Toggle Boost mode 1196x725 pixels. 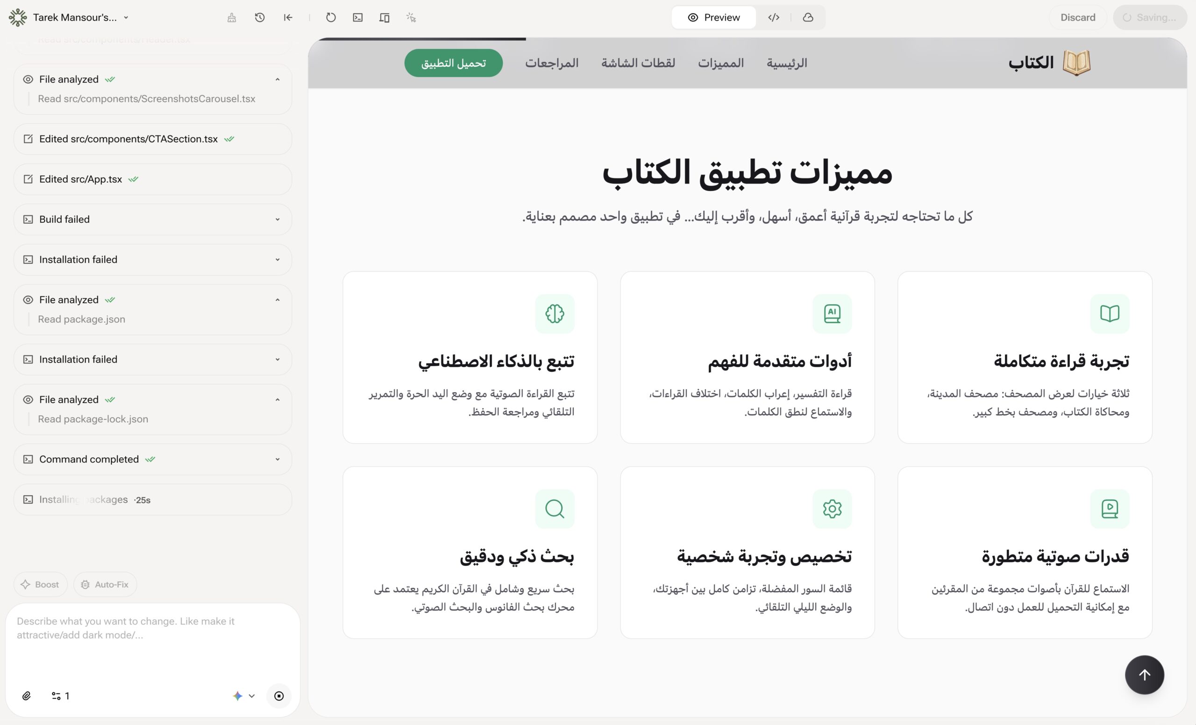[40, 584]
